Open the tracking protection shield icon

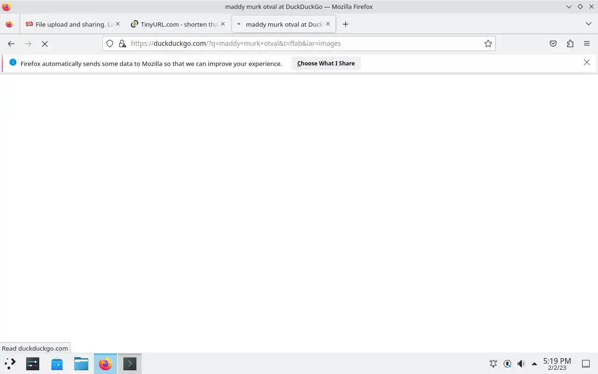pos(110,43)
